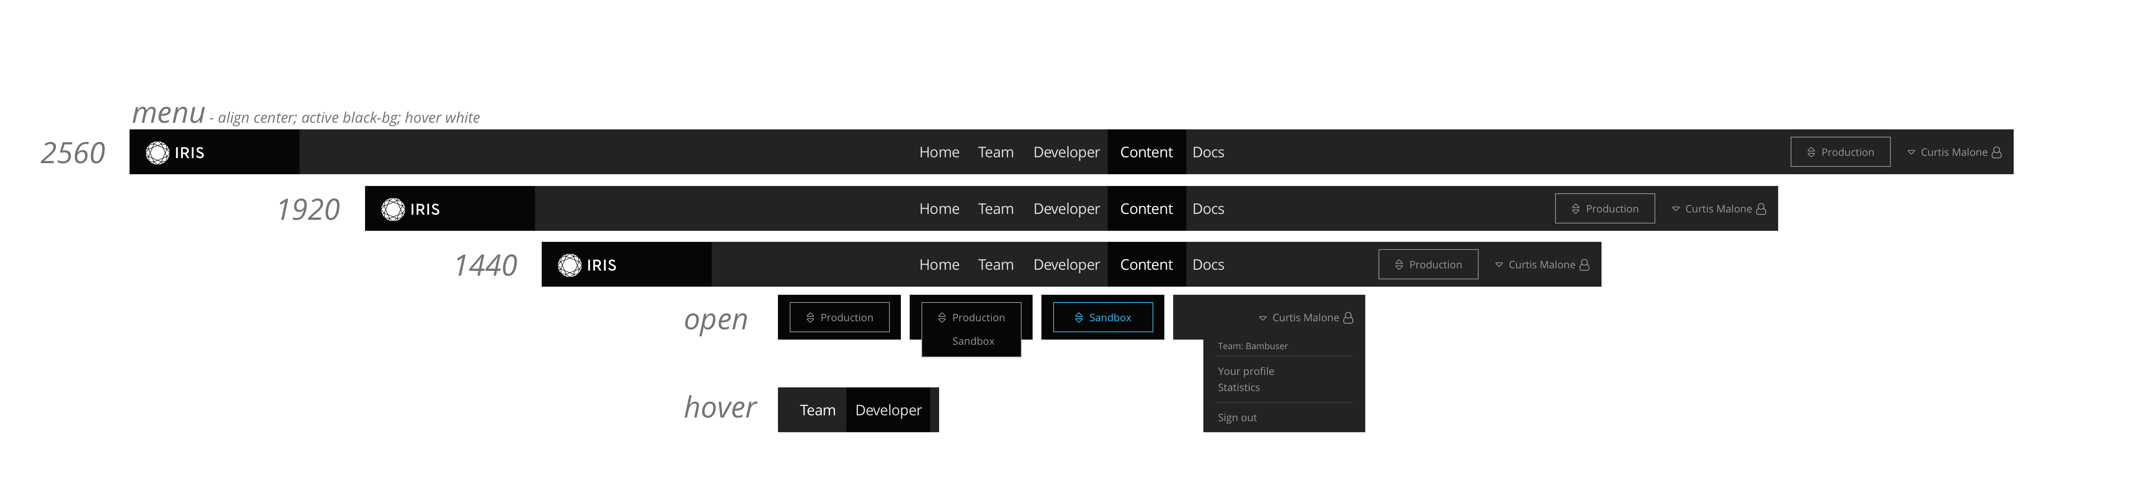2141x480 pixels.
Task: Select Docs in the 1440 menu bar
Action: pos(1208,264)
